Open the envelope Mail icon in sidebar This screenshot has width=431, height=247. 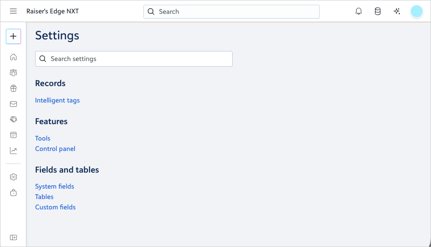13,104
